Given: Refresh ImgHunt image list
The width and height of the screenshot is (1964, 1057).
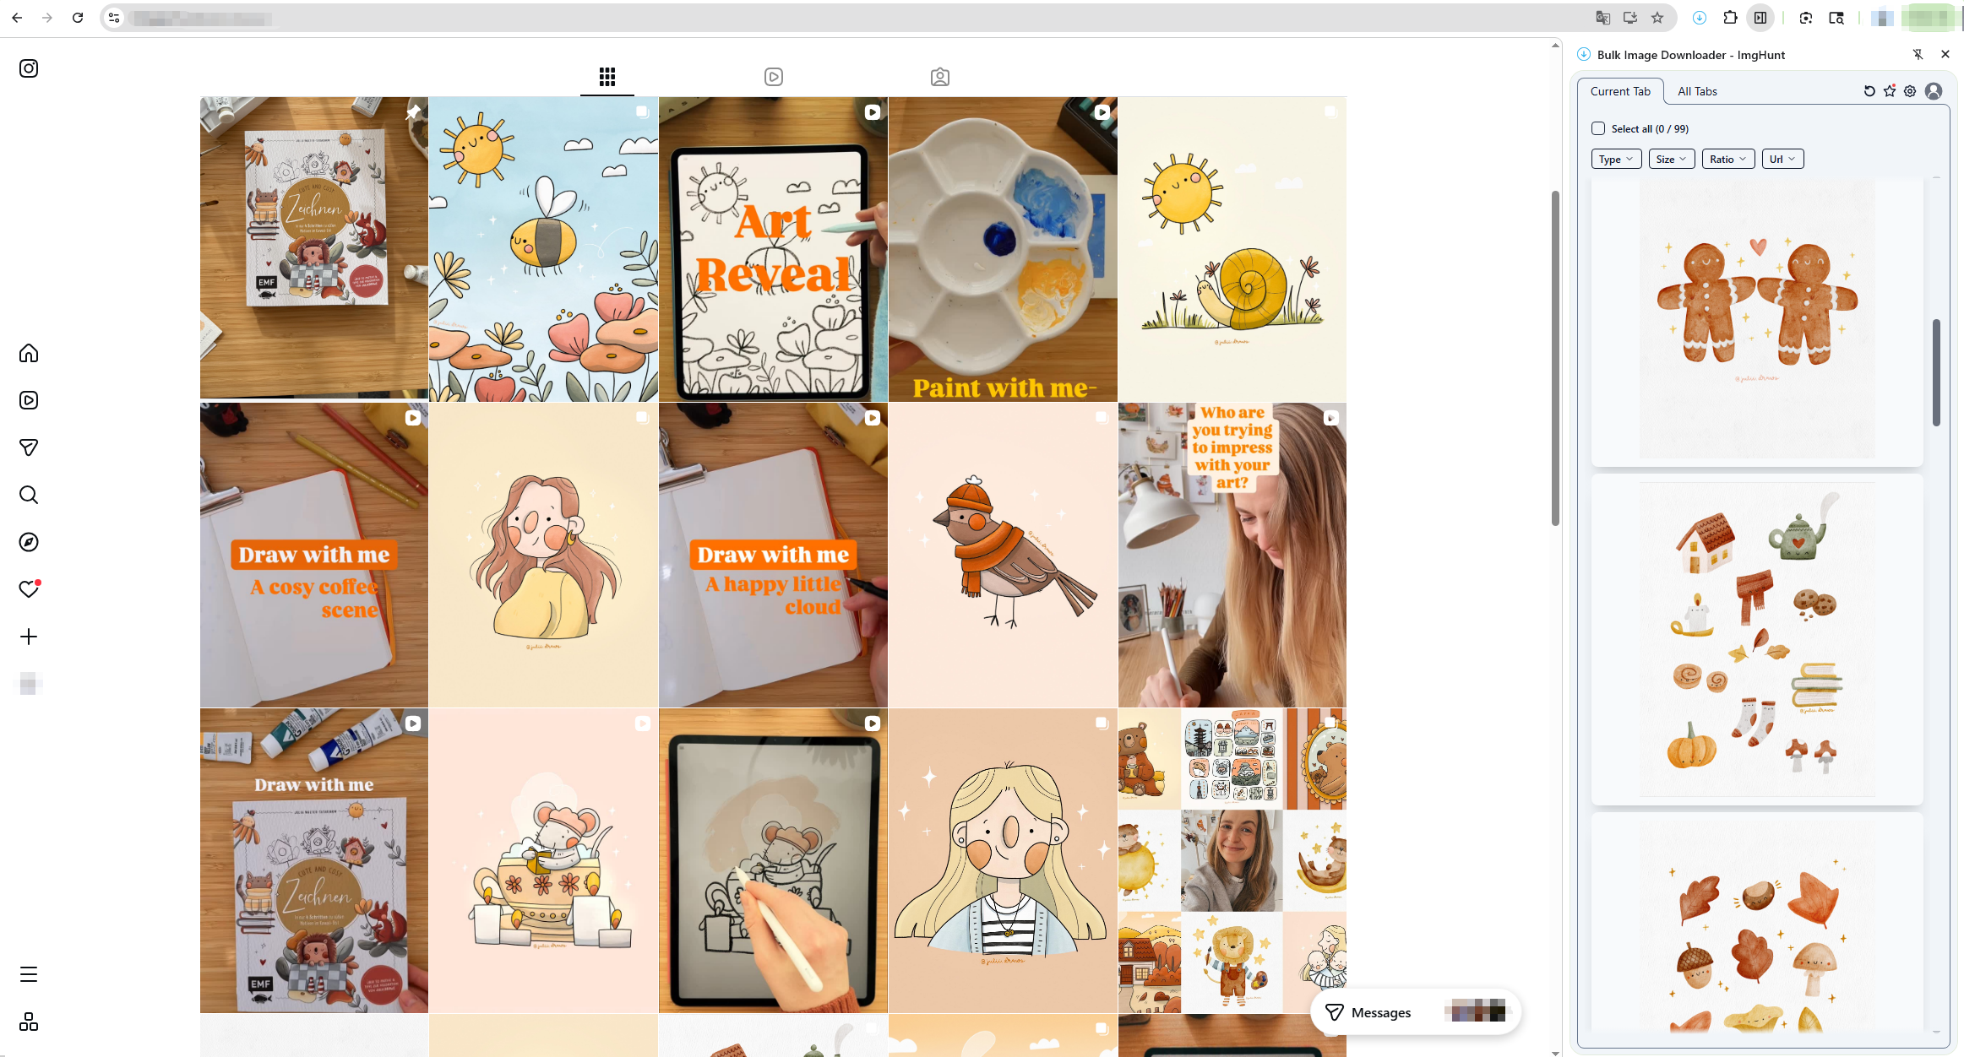Looking at the screenshot, I should [x=1869, y=91].
